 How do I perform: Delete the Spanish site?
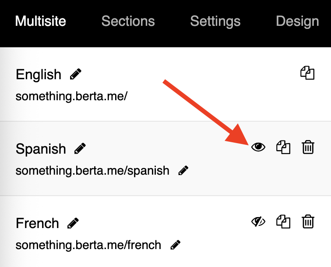(x=308, y=147)
